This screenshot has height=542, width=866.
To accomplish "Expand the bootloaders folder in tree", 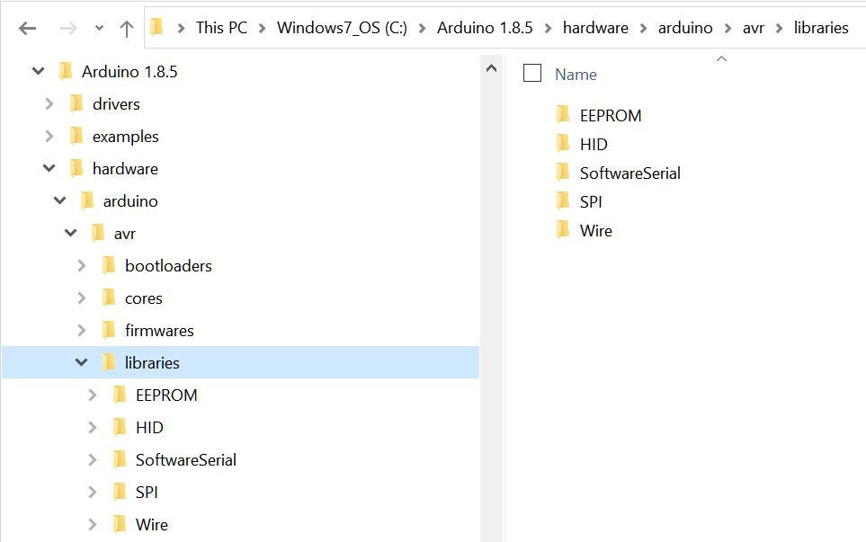I will pos(82,266).
